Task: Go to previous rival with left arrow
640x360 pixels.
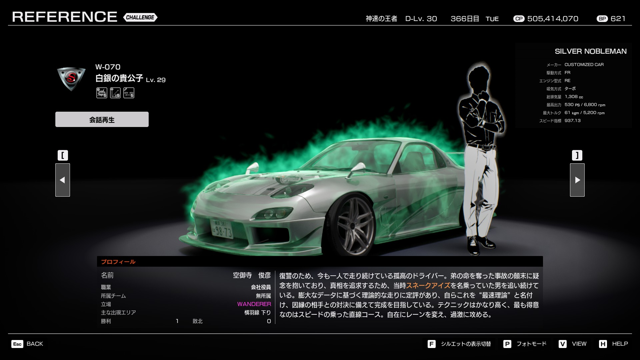Action: coord(63,180)
